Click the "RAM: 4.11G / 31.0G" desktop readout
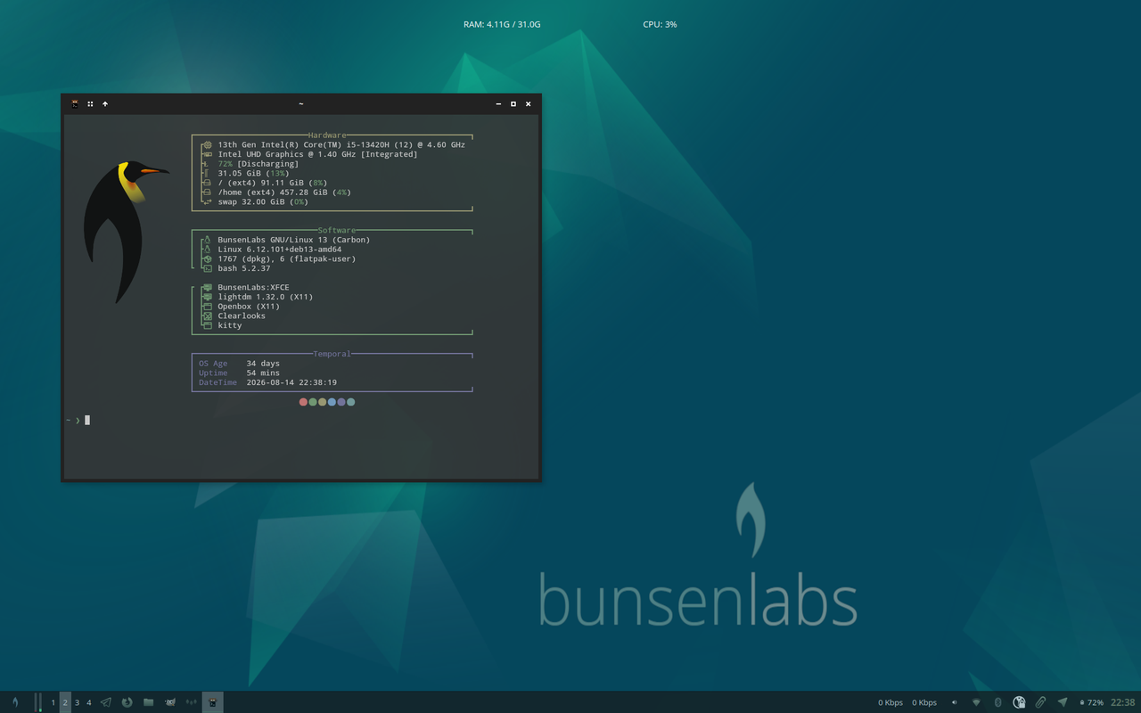The height and width of the screenshot is (713, 1141). [502, 24]
